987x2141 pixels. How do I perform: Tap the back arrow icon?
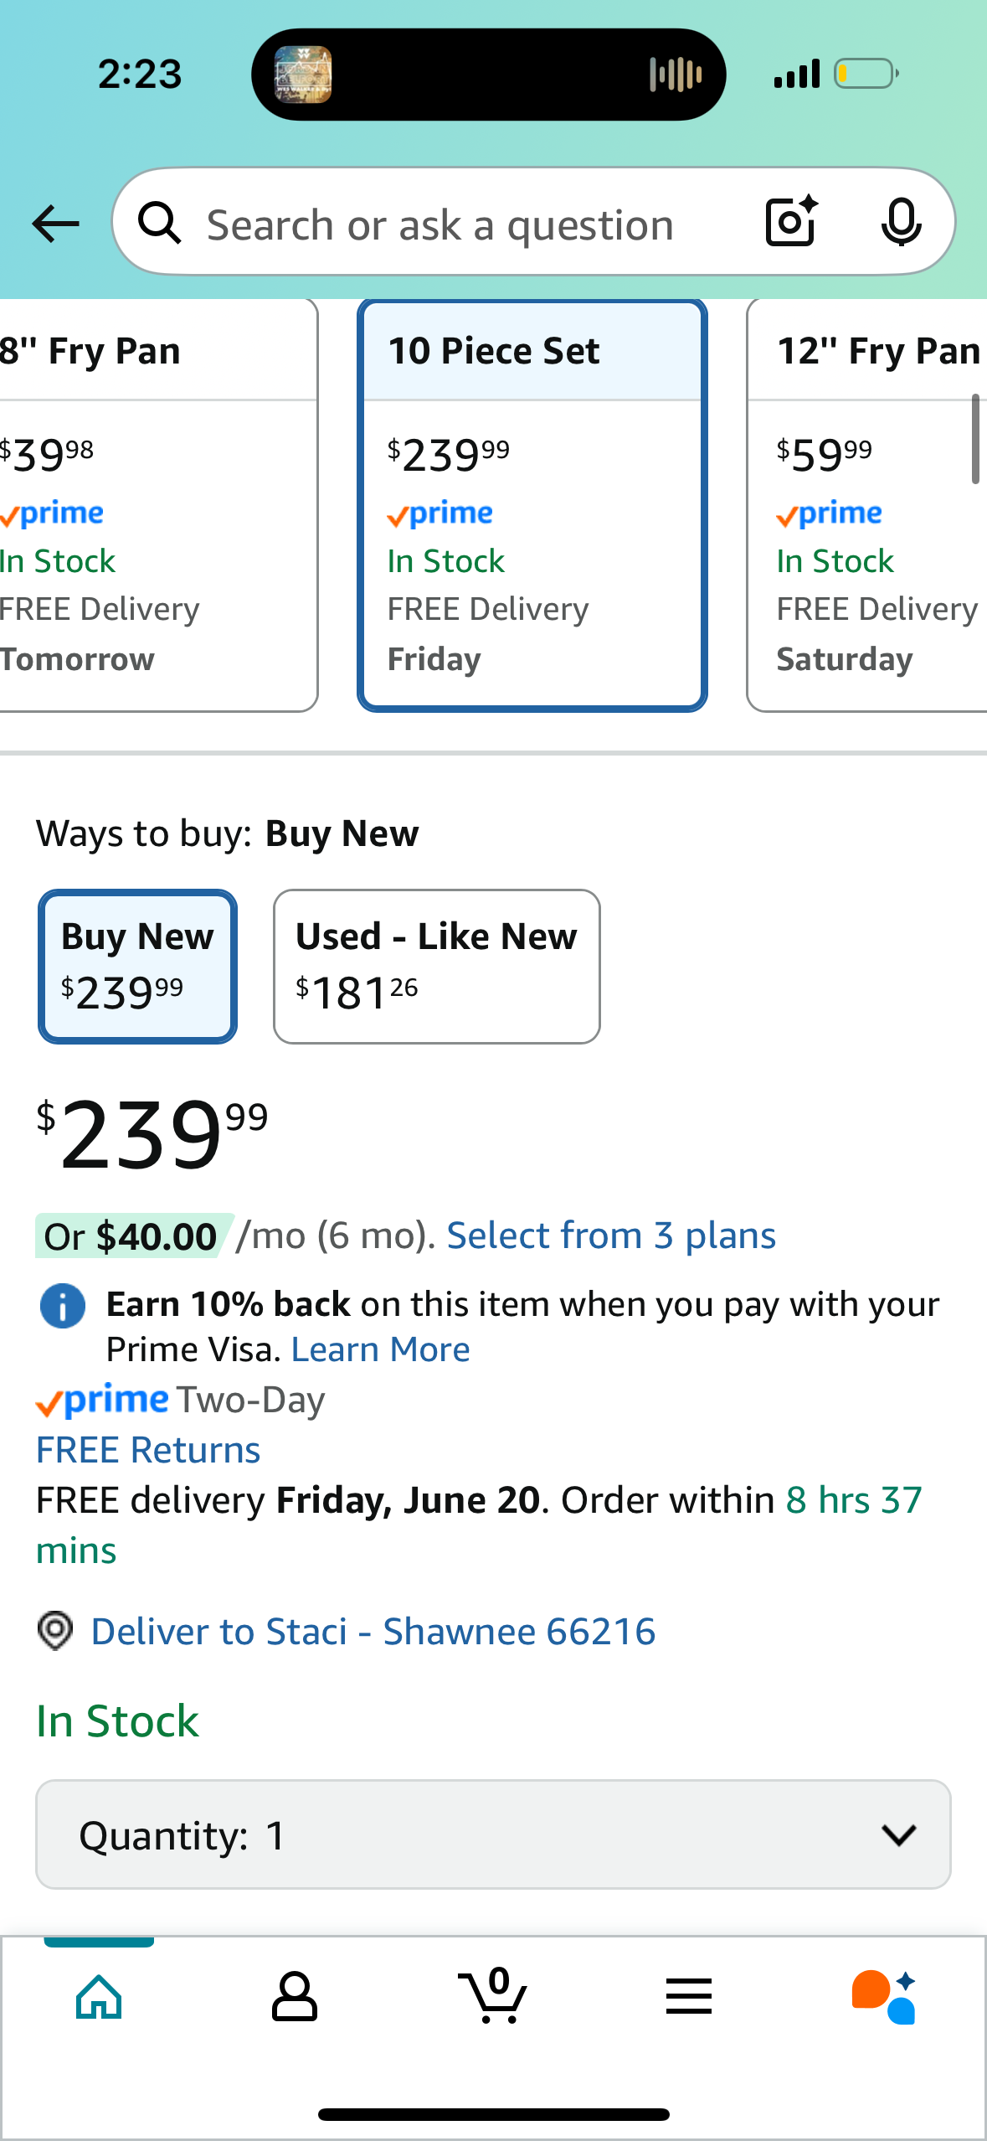[x=55, y=224]
